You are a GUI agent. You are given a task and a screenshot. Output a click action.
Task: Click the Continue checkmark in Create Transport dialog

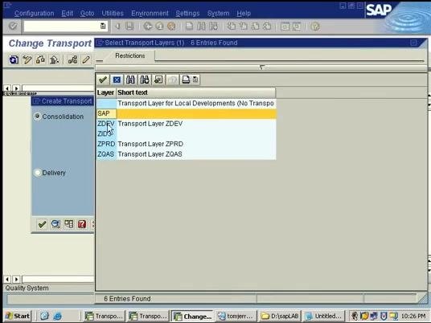coord(42,224)
